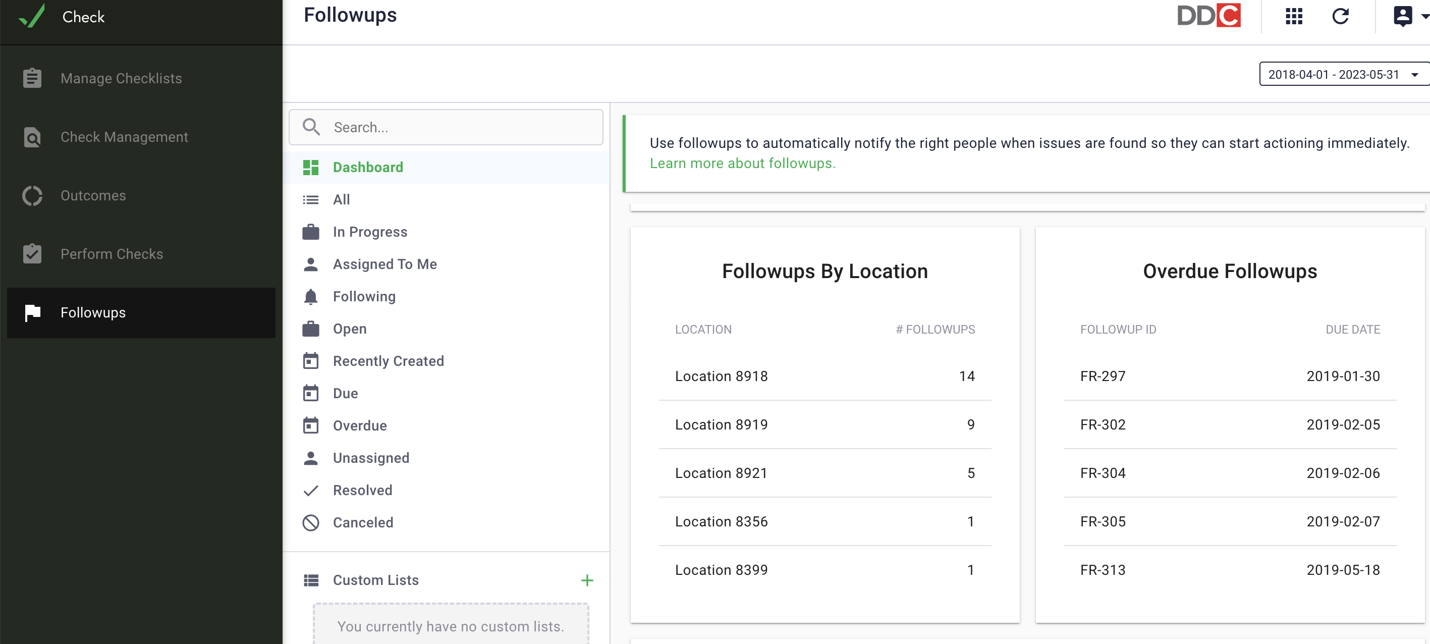Screen dimensions: 1430x644
Task: Add a custom list with plus icon
Action: pyautogui.click(x=587, y=580)
